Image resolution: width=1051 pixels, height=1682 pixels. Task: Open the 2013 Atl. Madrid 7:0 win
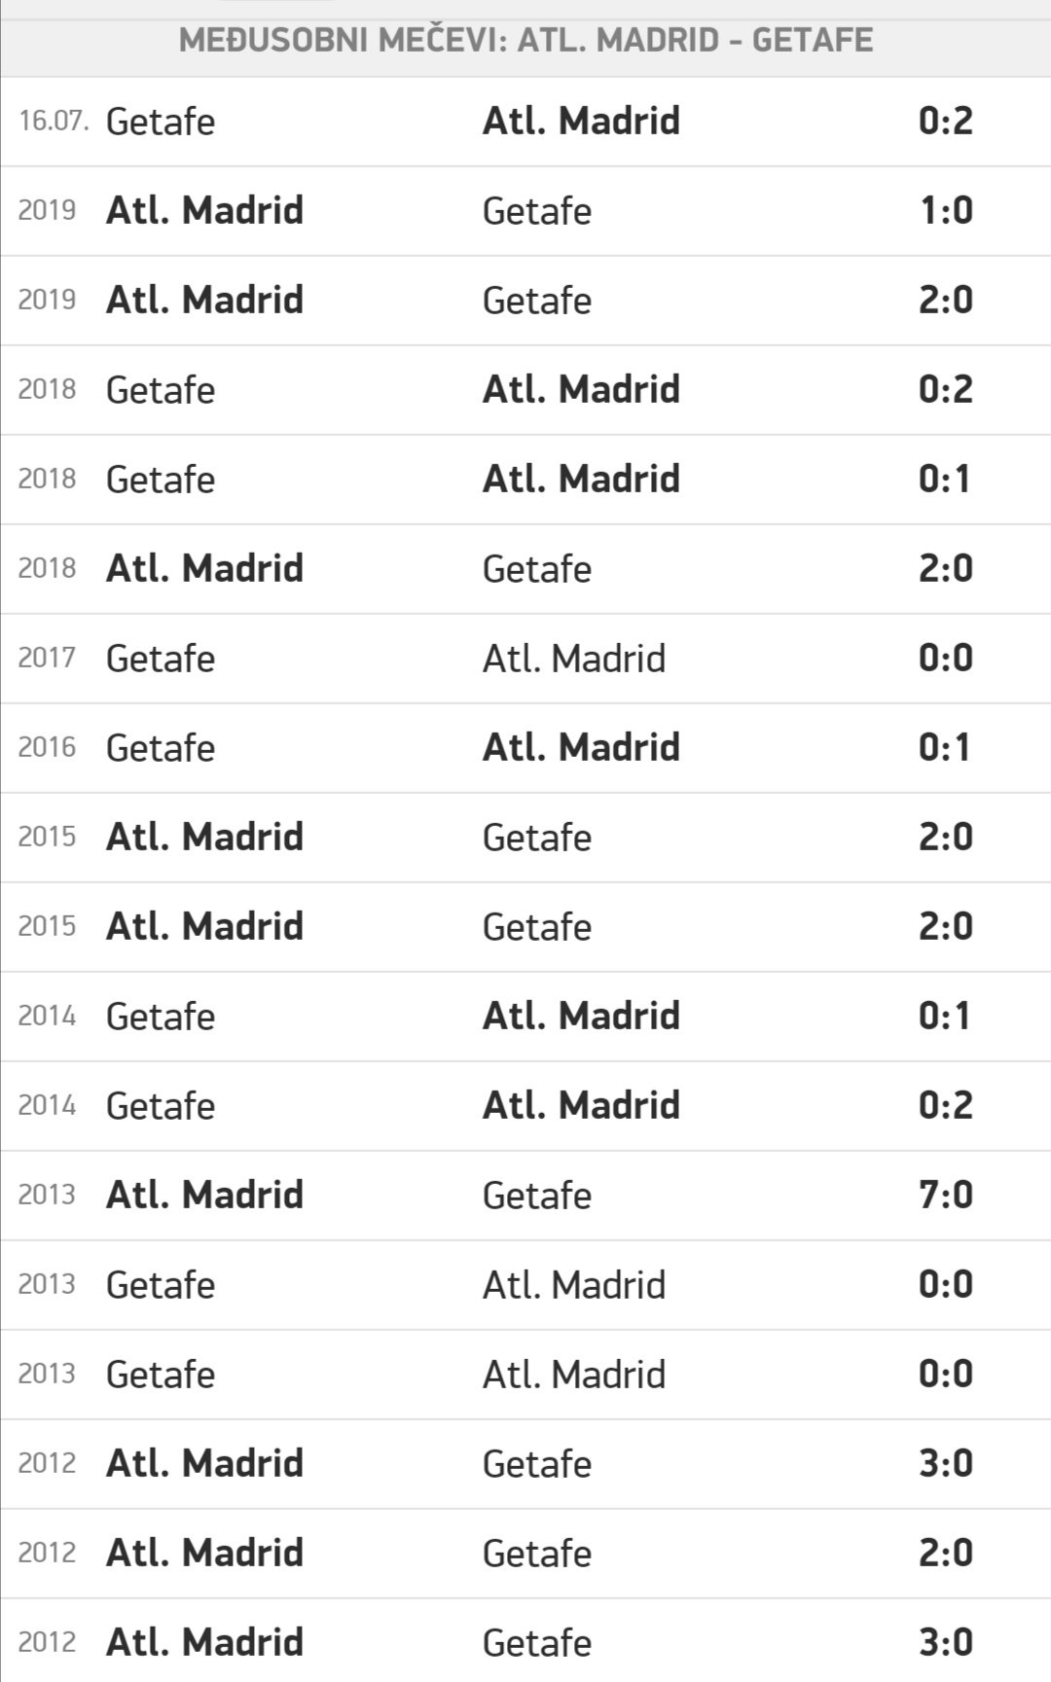[525, 1196]
